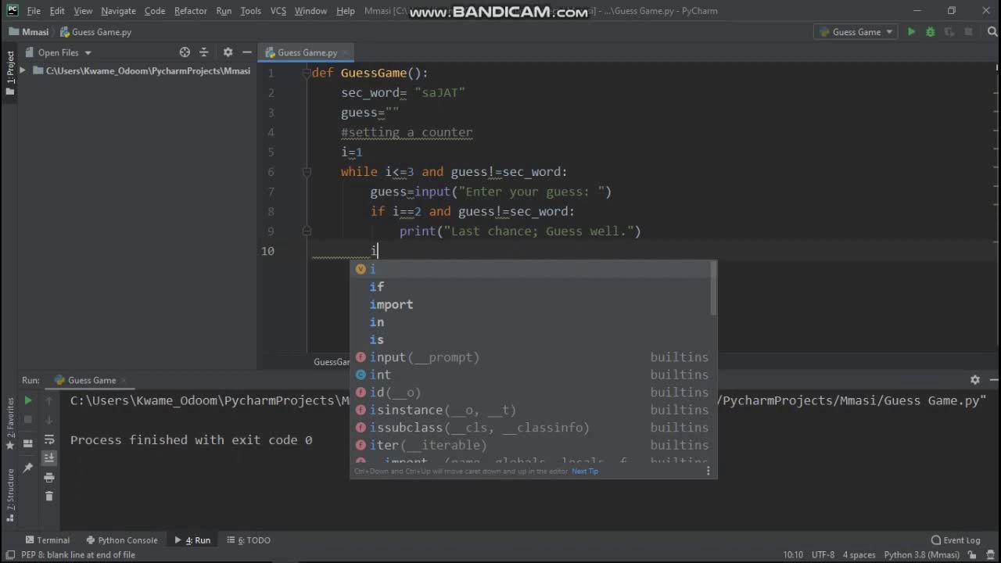Click the grayed Stop square in the top toolbar
This screenshot has height=563, width=1001.
pyautogui.click(x=968, y=32)
